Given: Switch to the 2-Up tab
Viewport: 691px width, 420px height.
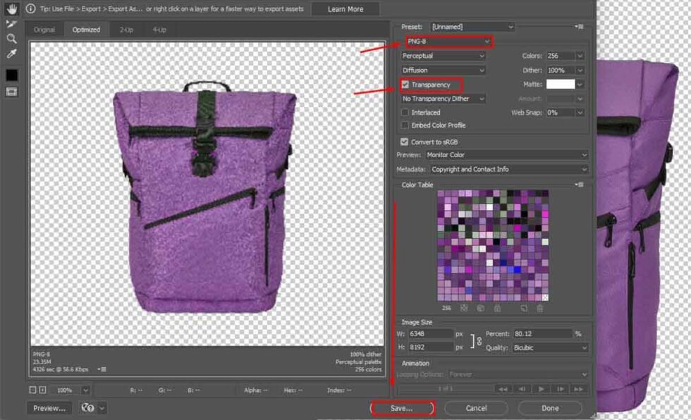Looking at the screenshot, I should 126,30.
